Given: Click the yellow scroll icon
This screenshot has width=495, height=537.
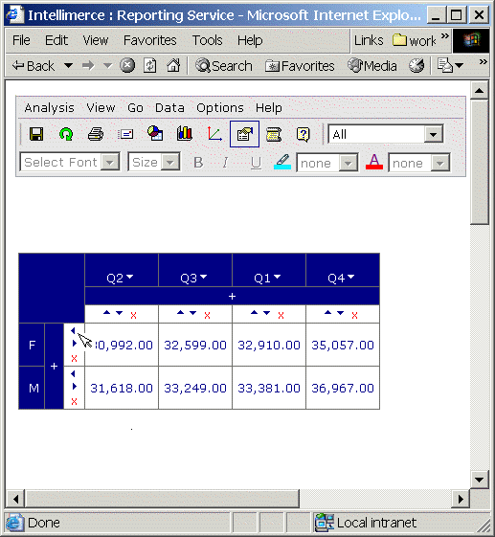Looking at the screenshot, I should tap(274, 134).
